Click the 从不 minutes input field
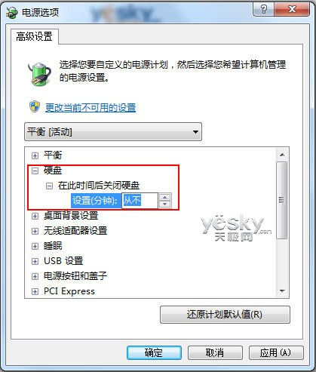 click(140, 201)
